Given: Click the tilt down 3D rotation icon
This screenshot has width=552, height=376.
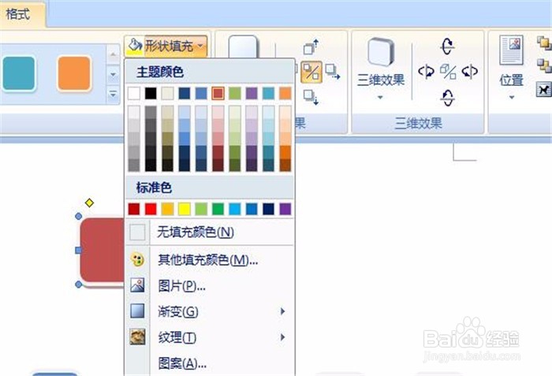Looking at the screenshot, I should (x=447, y=97).
